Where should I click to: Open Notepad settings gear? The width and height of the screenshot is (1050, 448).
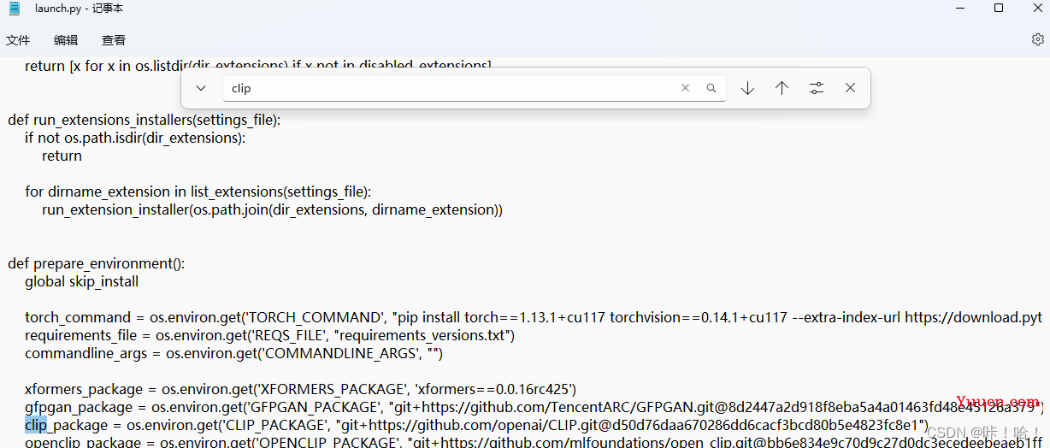pos(1037,39)
